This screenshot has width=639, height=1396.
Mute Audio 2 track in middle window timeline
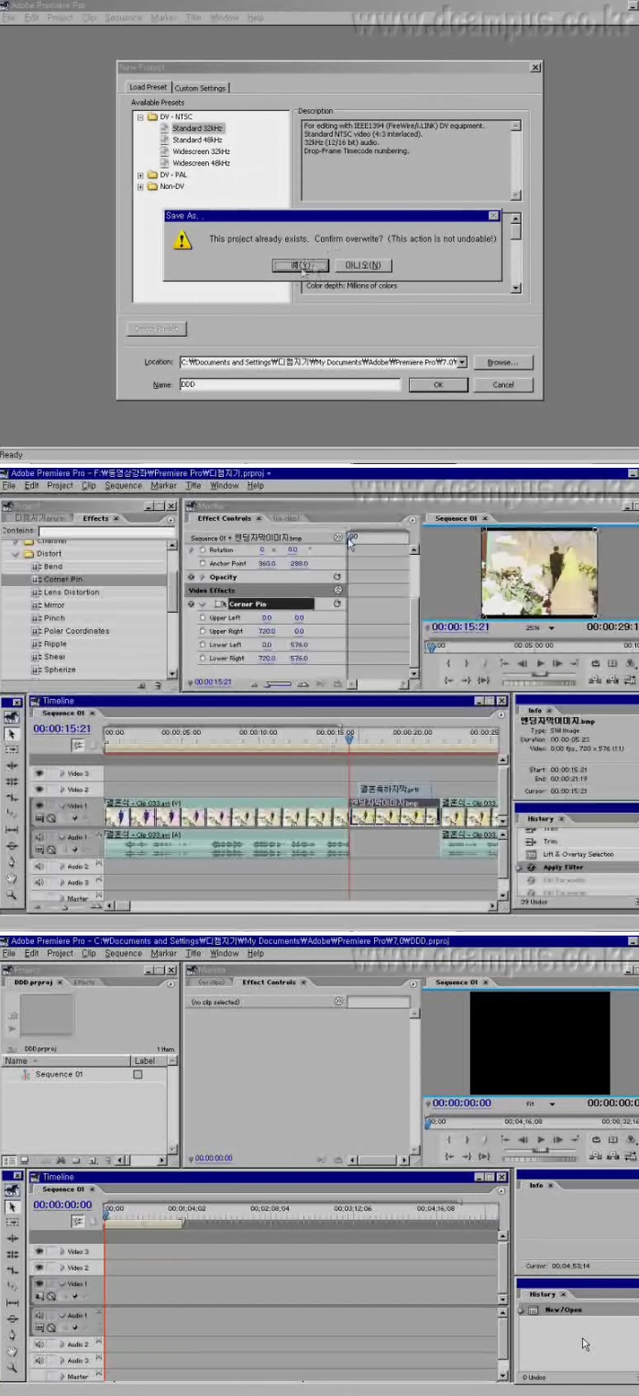point(39,866)
